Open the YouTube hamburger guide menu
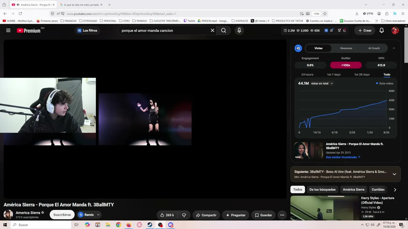408x229 pixels. pyautogui.click(x=8, y=31)
